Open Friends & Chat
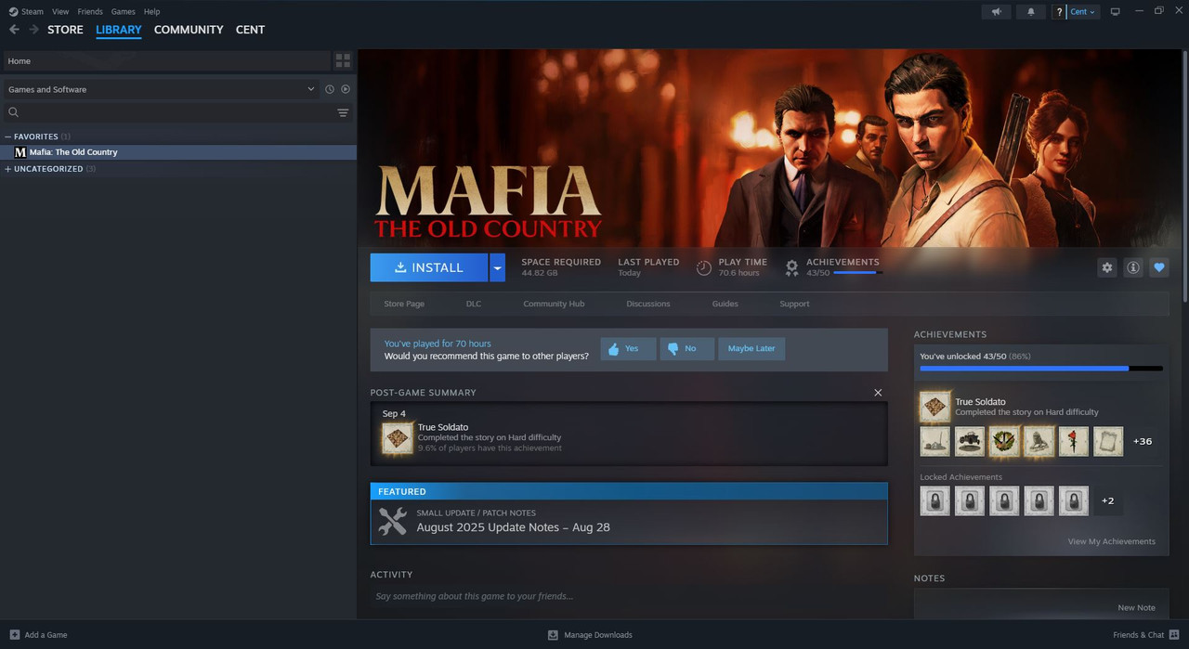This screenshot has height=649, width=1189. tap(1145, 635)
